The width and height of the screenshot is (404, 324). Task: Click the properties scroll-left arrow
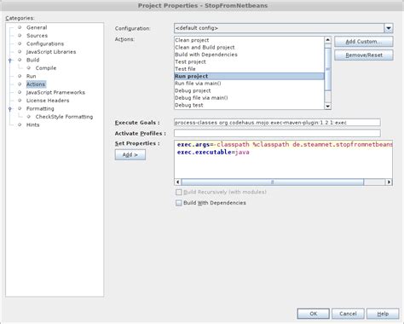pyautogui.click(x=178, y=182)
